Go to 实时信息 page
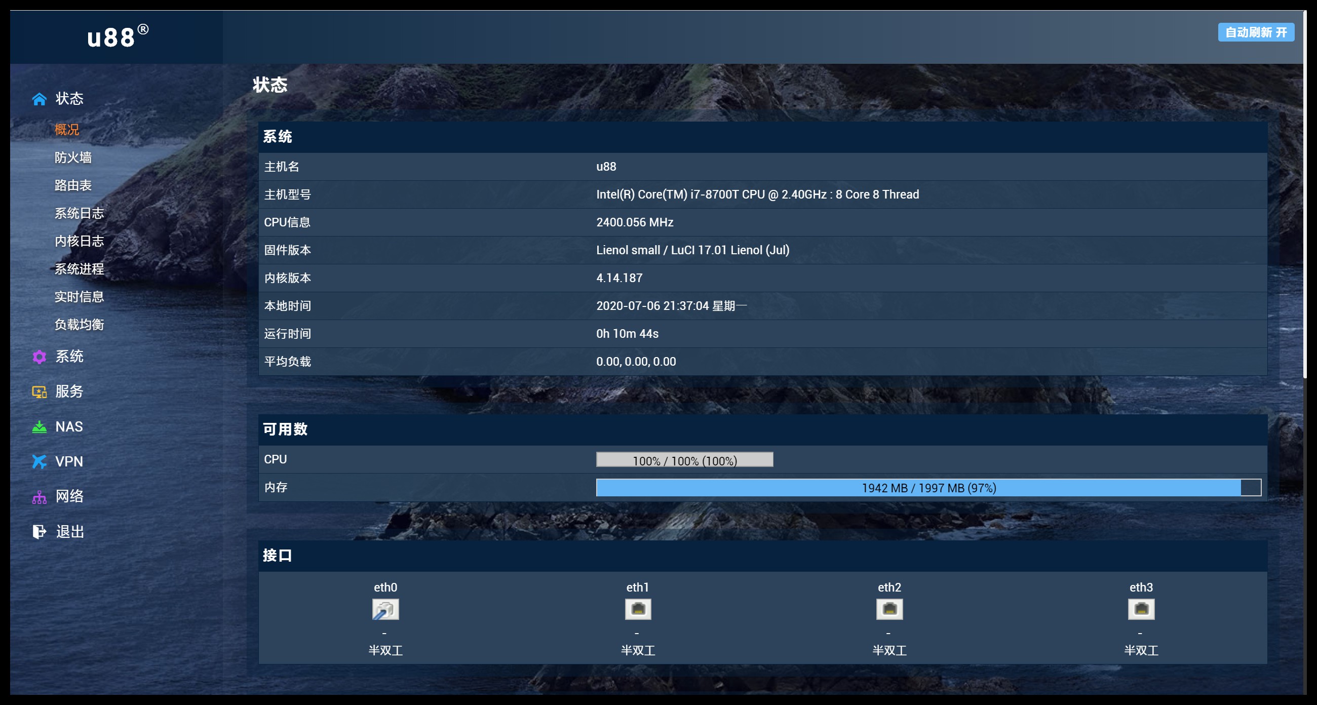Image resolution: width=1317 pixels, height=705 pixels. tap(79, 296)
